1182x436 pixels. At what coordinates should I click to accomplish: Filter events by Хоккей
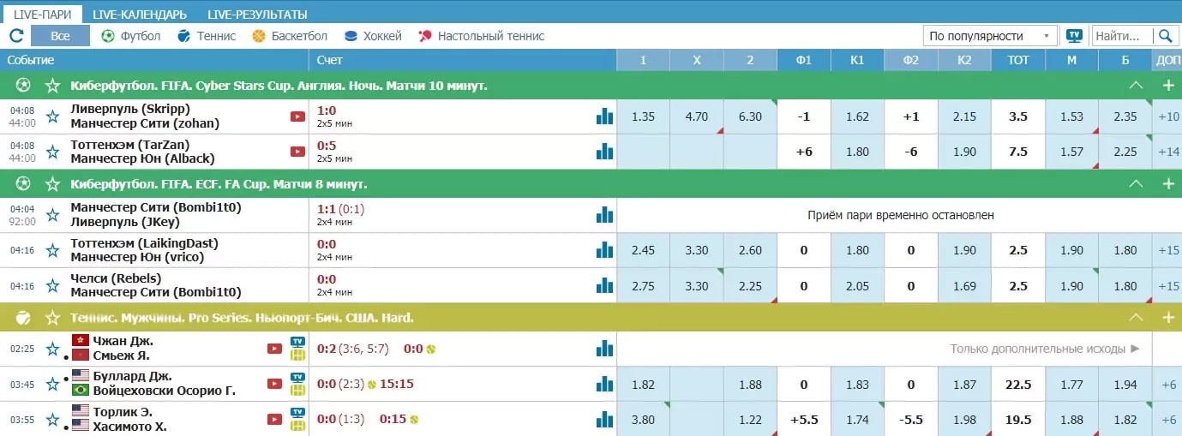click(373, 36)
